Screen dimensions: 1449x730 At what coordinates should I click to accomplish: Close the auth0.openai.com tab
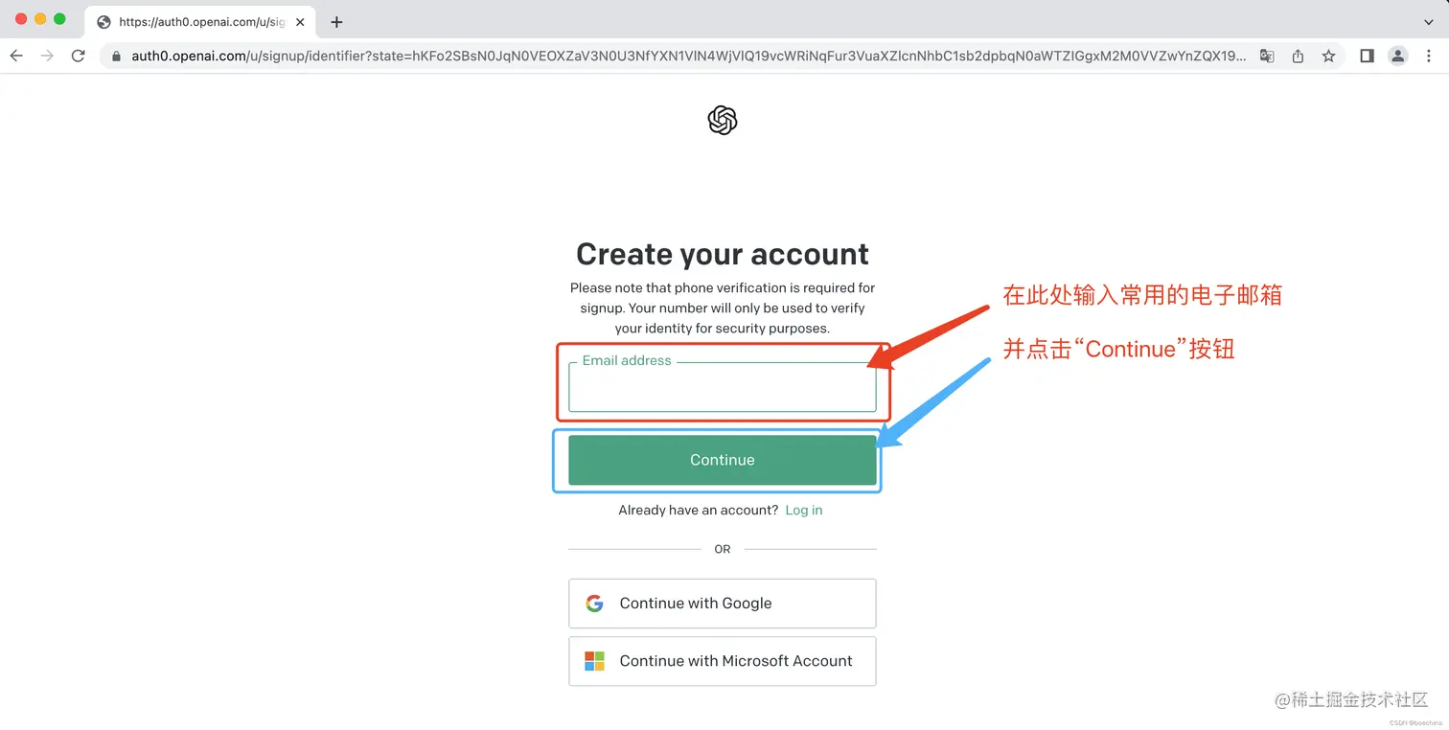[x=300, y=22]
